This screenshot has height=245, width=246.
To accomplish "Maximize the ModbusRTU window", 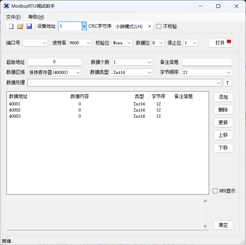I will 218,6.
